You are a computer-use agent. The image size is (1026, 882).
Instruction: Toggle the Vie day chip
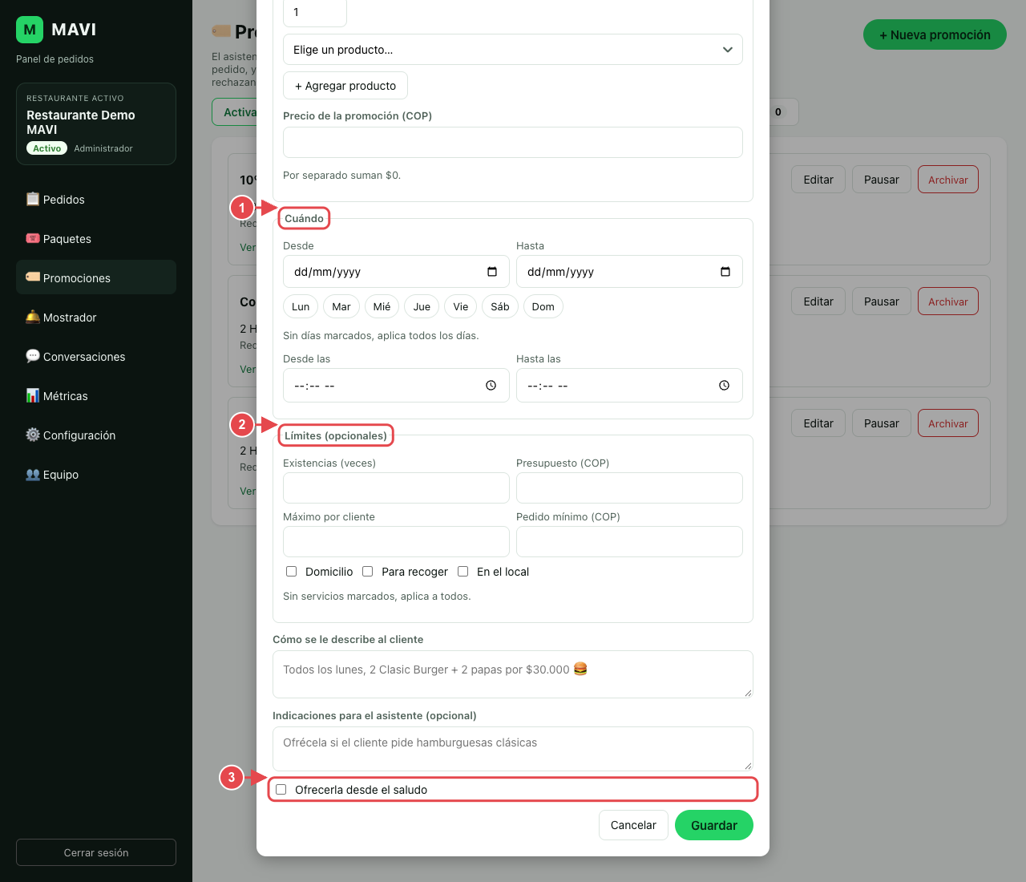(461, 306)
